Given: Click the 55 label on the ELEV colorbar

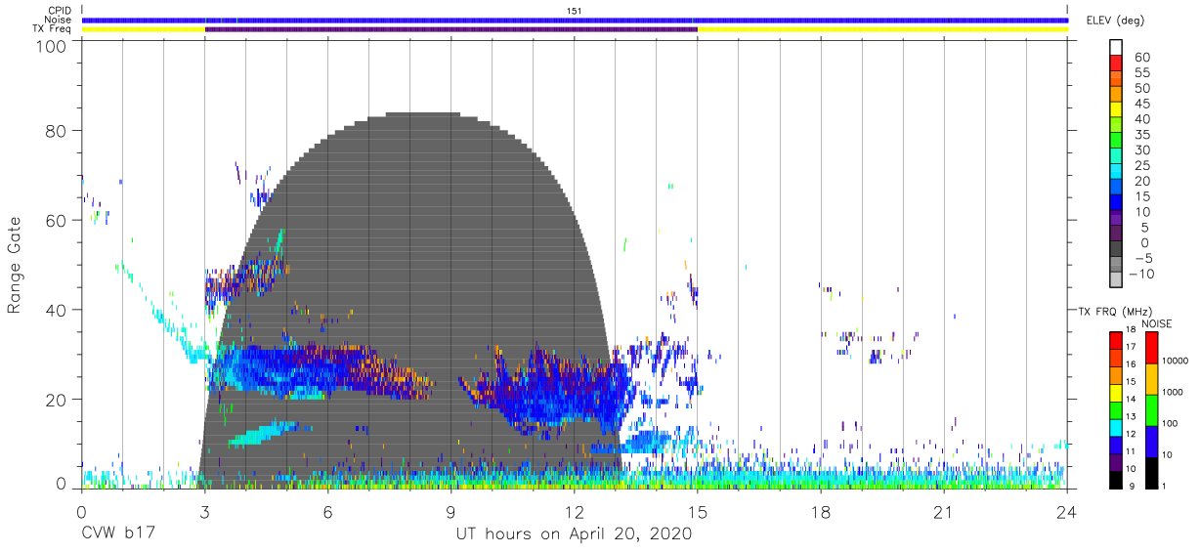Looking at the screenshot, I should 1141,72.
